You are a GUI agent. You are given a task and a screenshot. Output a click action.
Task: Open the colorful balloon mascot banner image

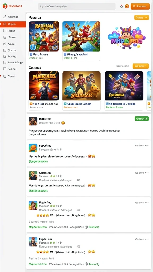(x=126, y=38)
